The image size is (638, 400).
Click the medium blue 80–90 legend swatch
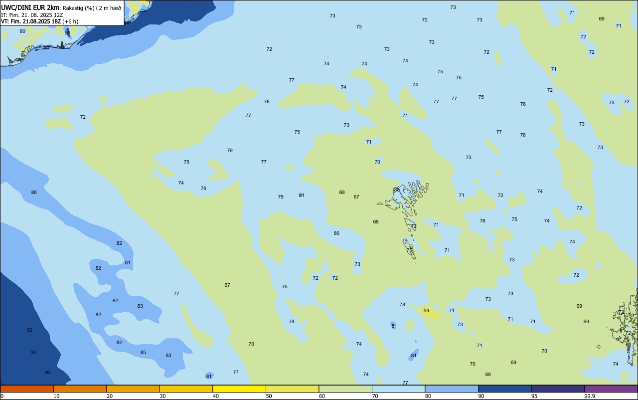(x=452, y=389)
